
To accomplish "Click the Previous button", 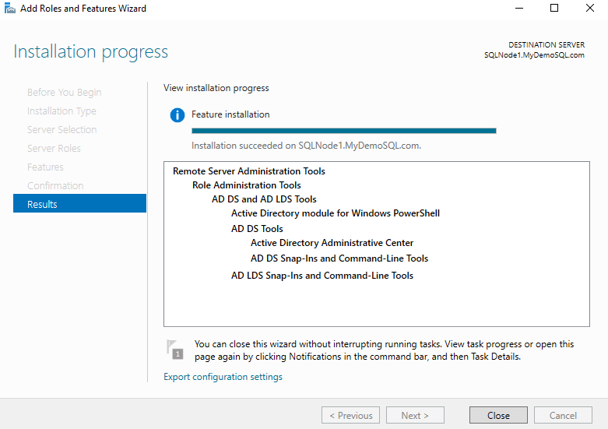I will 350,416.
